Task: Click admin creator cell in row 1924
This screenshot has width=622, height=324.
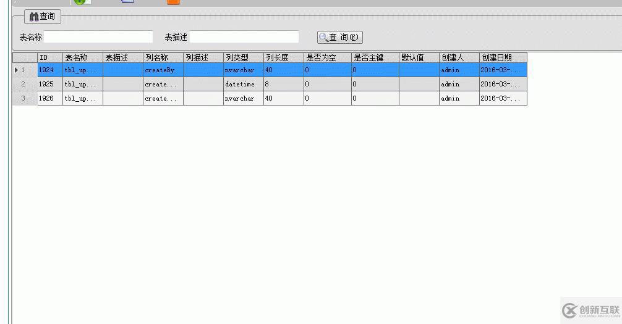Action: (459, 70)
